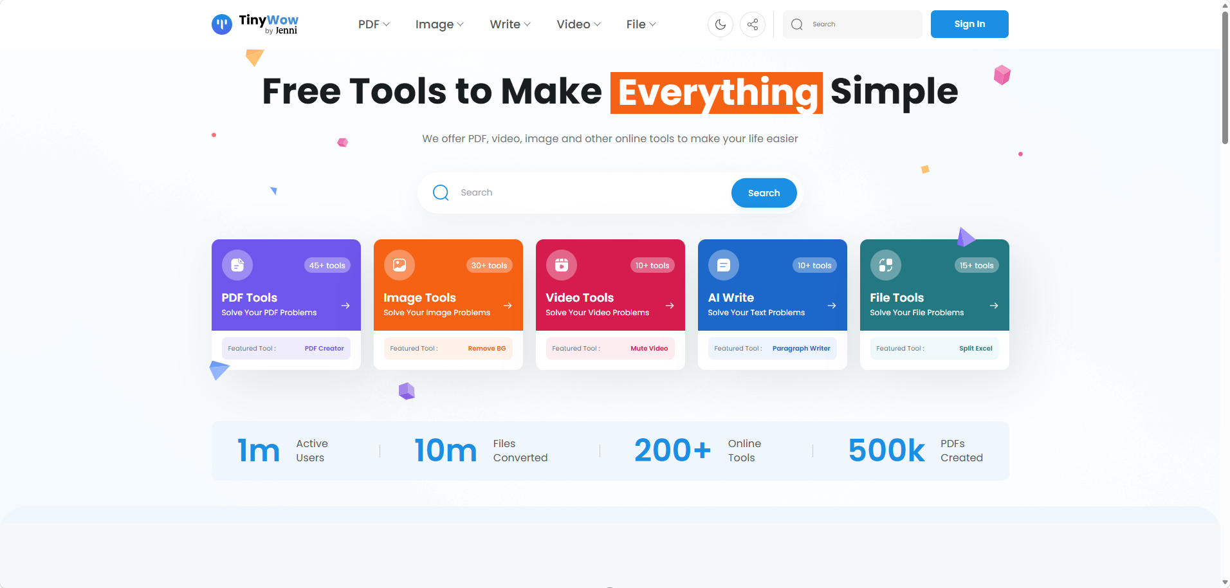Click the Video Tools film icon
This screenshot has height=588, width=1230.
(x=562, y=265)
